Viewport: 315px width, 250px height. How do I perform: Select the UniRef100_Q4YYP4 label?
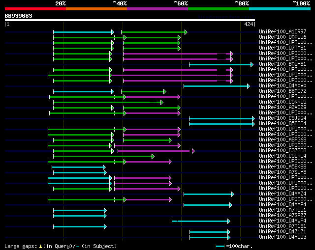point(283,205)
